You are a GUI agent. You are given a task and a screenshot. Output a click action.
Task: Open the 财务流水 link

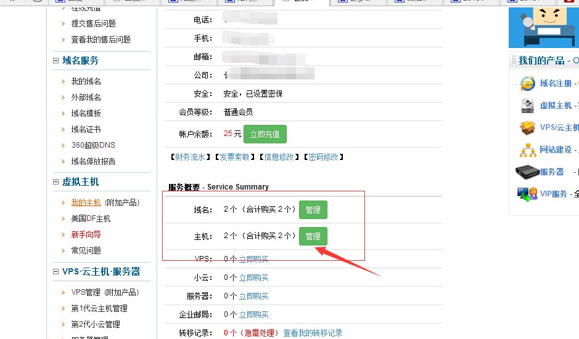(190, 158)
